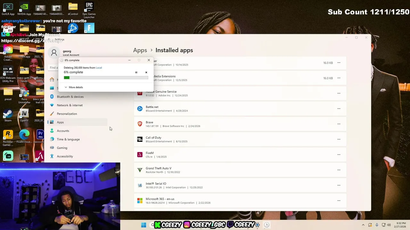This screenshot has width=410, height=230.
Task: Click the Microsoft 365 - en-us name
Action: 160,199
